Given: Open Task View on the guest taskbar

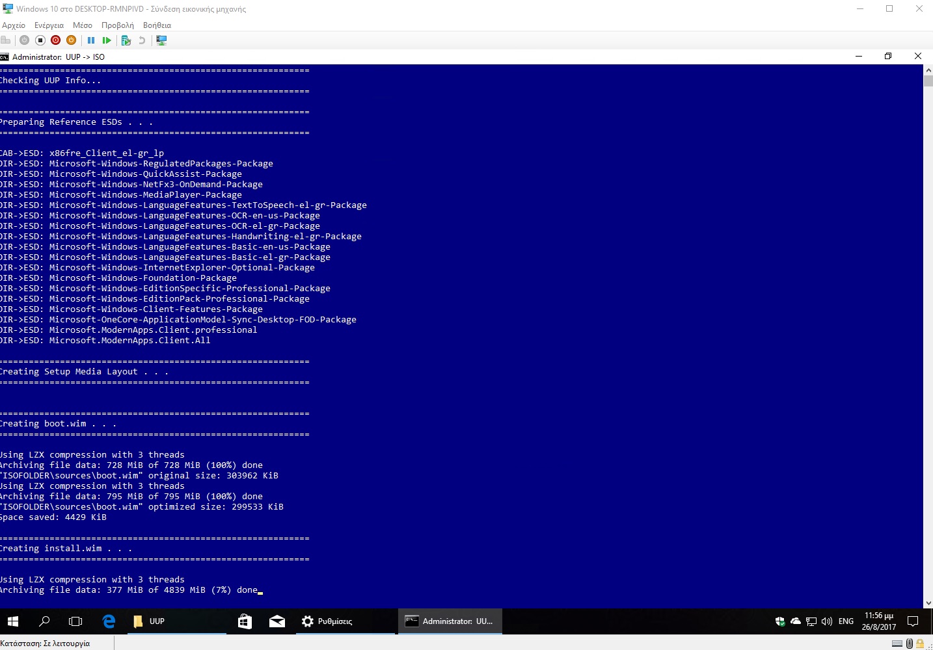Looking at the screenshot, I should 75,621.
